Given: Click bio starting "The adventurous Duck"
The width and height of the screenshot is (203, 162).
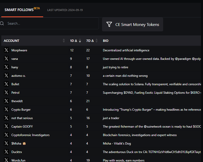Looking at the screenshot, I should pyautogui.click(x=152, y=152).
